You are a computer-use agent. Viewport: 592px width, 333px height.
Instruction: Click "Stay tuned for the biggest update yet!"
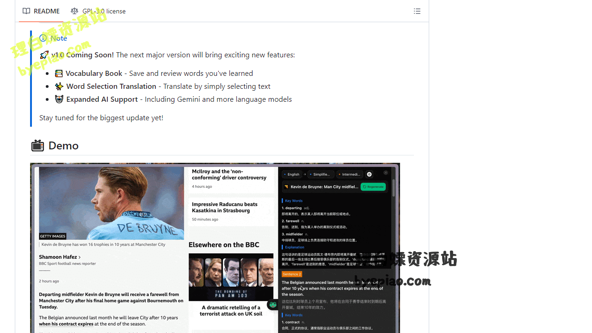tap(101, 117)
